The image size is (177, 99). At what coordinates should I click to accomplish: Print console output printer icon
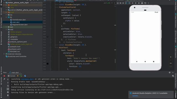8,92
